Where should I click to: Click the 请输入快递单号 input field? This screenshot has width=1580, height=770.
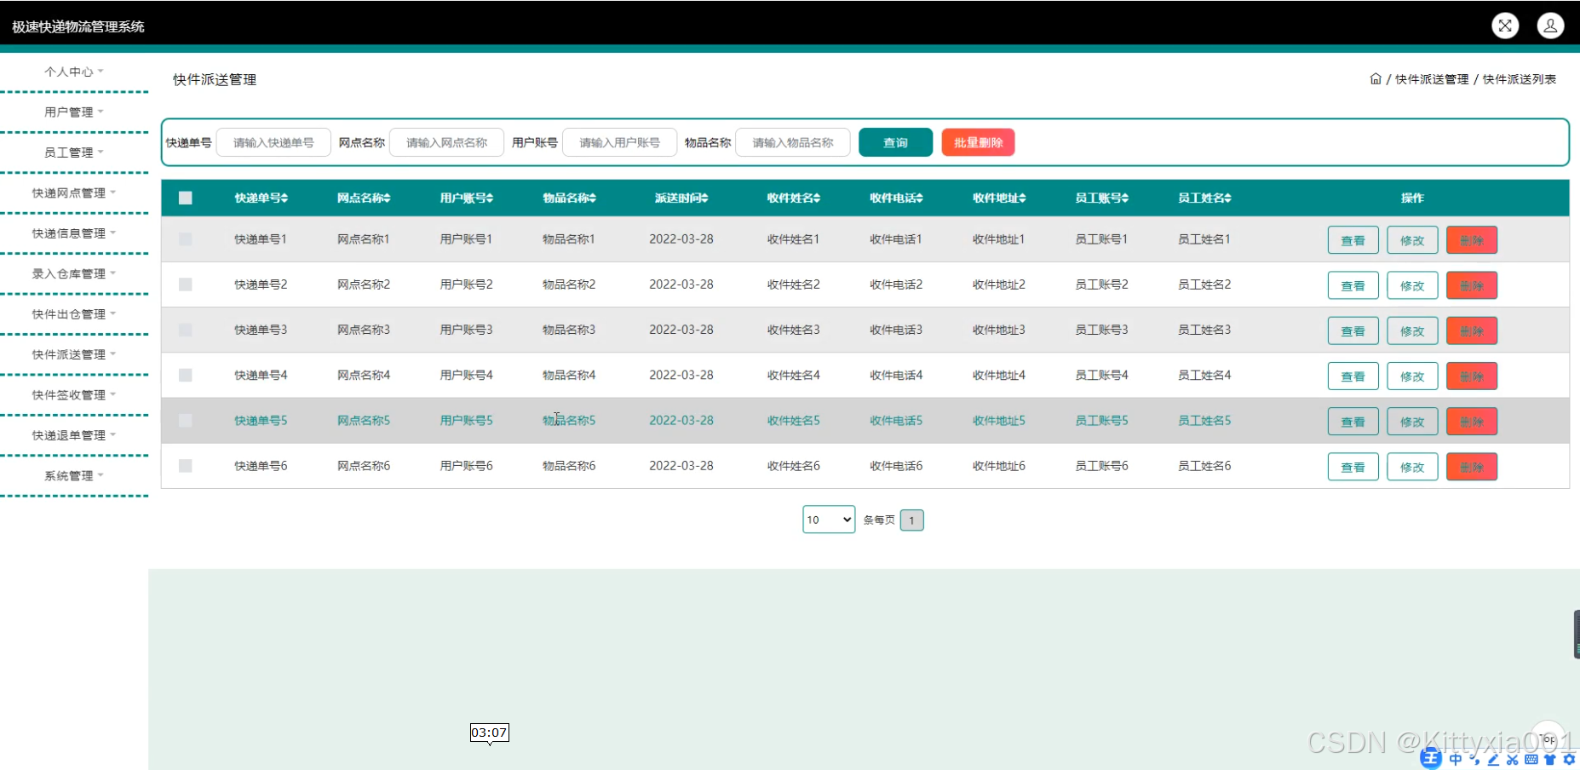tap(273, 143)
